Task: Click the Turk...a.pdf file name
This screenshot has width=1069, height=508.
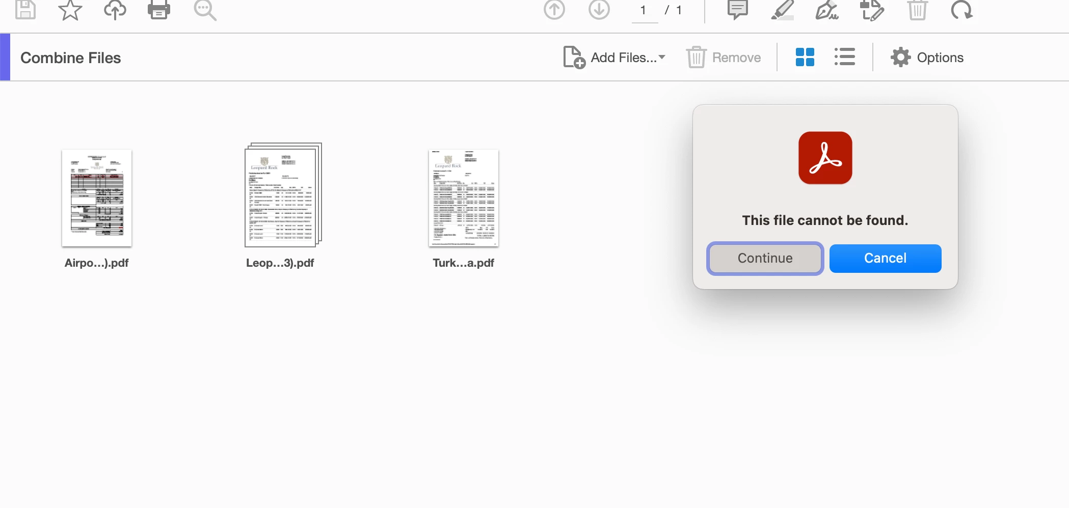Action: pos(463,263)
